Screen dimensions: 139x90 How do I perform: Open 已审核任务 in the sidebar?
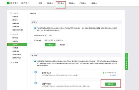(x=16, y=26)
